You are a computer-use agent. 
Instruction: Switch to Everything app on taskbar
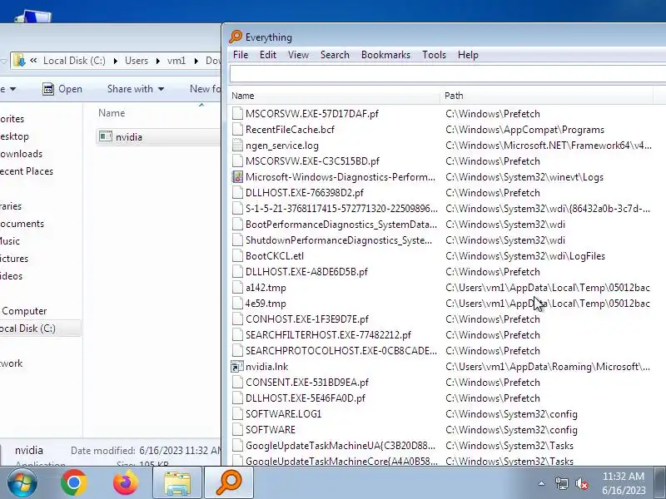tap(229, 483)
